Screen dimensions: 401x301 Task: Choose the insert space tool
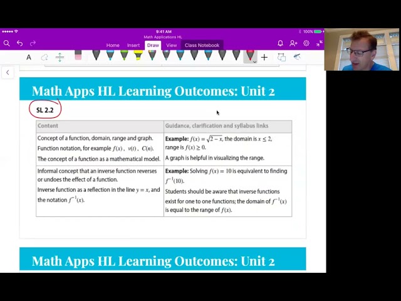tap(60, 57)
